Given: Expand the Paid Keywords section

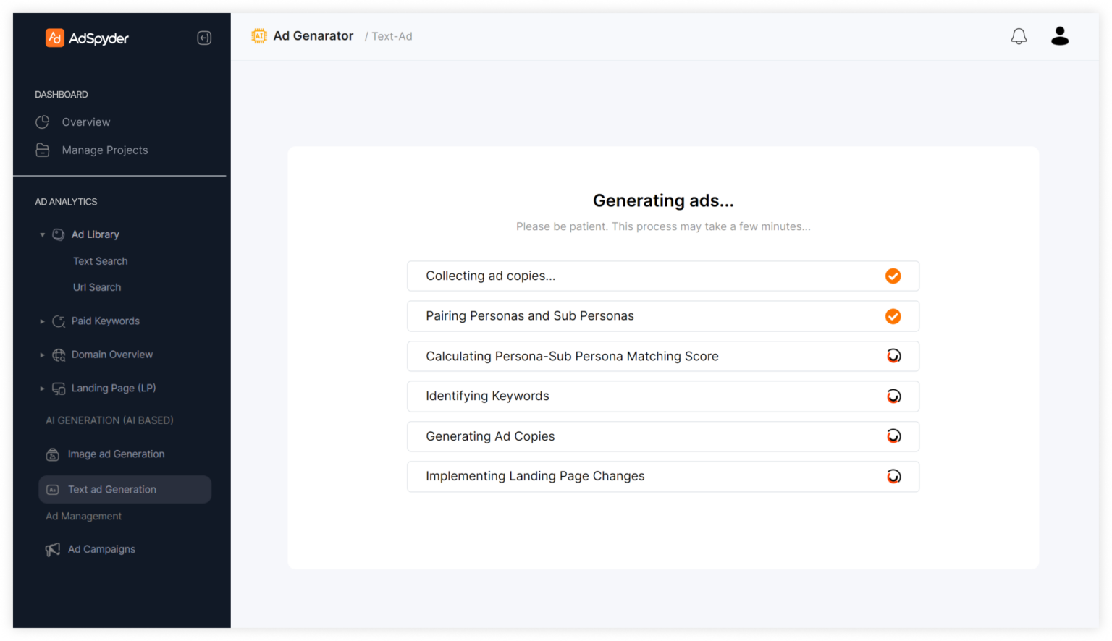Looking at the screenshot, I should click(x=42, y=321).
